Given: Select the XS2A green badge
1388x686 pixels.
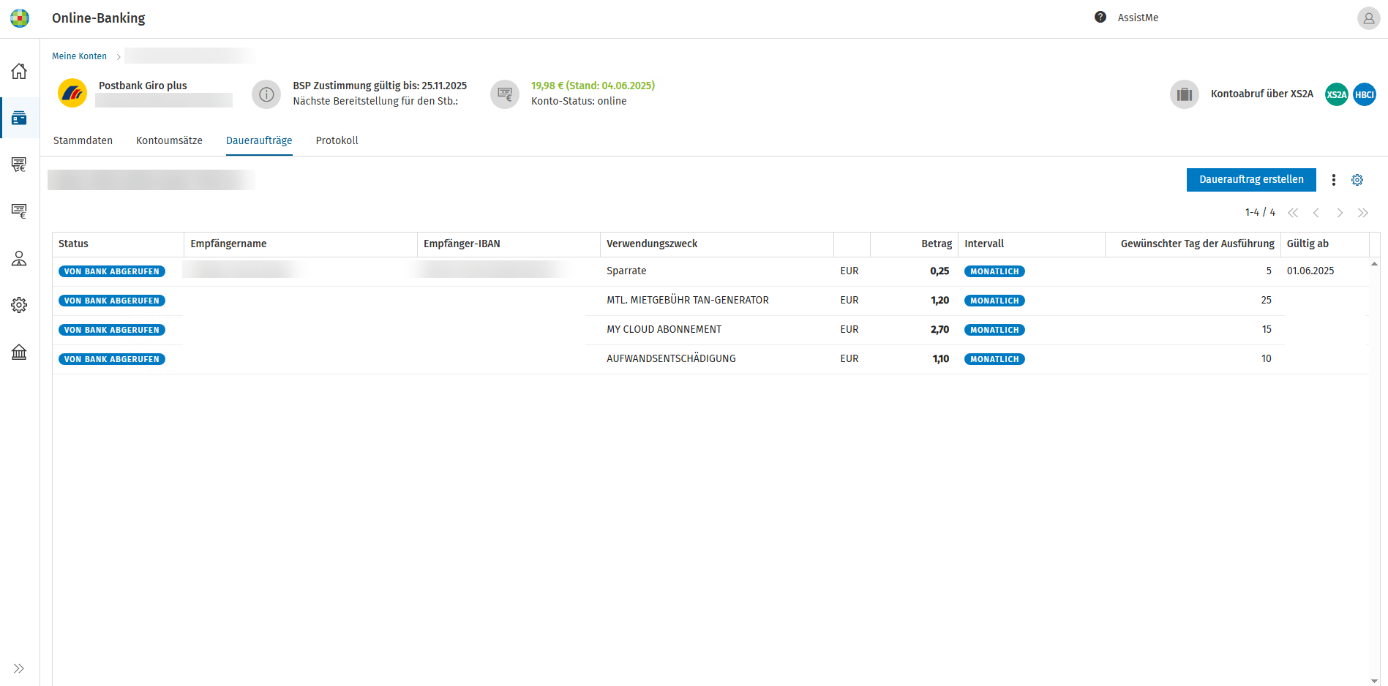Looking at the screenshot, I should click(1337, 94).
